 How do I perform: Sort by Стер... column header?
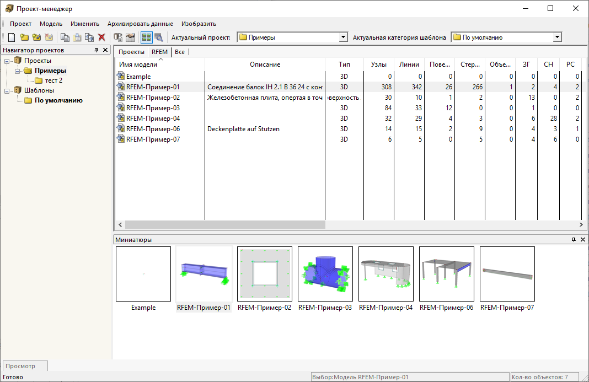(470, 64)
